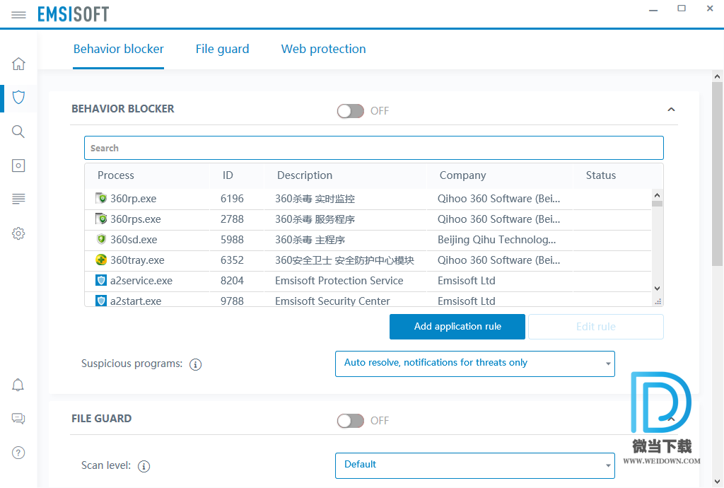The height and width of the screenshot is (488, 724).
Task: Click Add application rule button
Action: 457,327
